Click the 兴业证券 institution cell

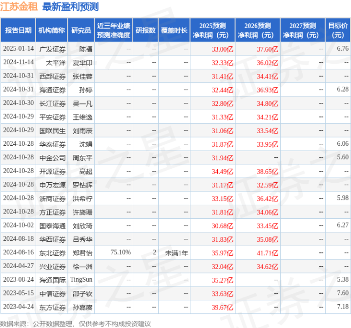coord(52,267)
